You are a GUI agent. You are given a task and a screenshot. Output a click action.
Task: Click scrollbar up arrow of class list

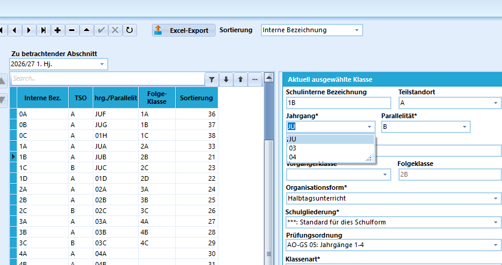[269, 78]
